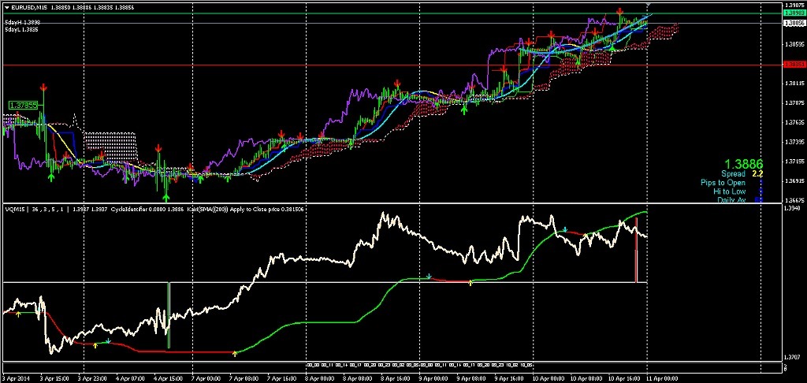Select the green vertical spike in the indicator window

pos(169,315)
